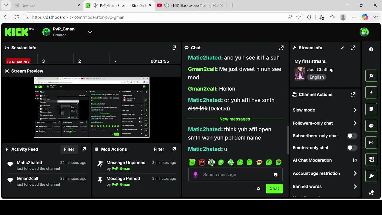Add page to favorites star icon
This screenshot has height=215, width=382.
click(x=298, y=17)
